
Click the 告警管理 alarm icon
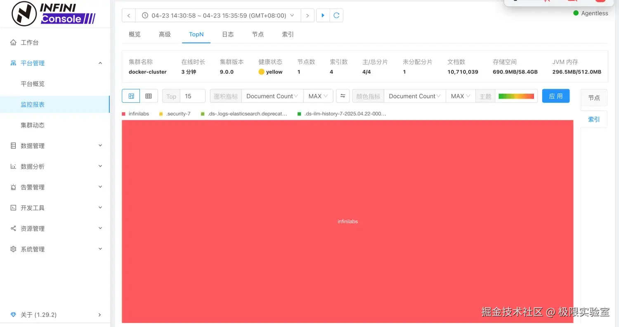(x=13, y=187)
